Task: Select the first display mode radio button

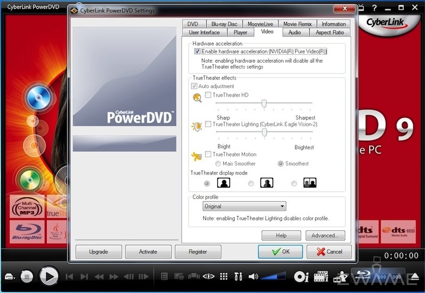Action: 207,184
